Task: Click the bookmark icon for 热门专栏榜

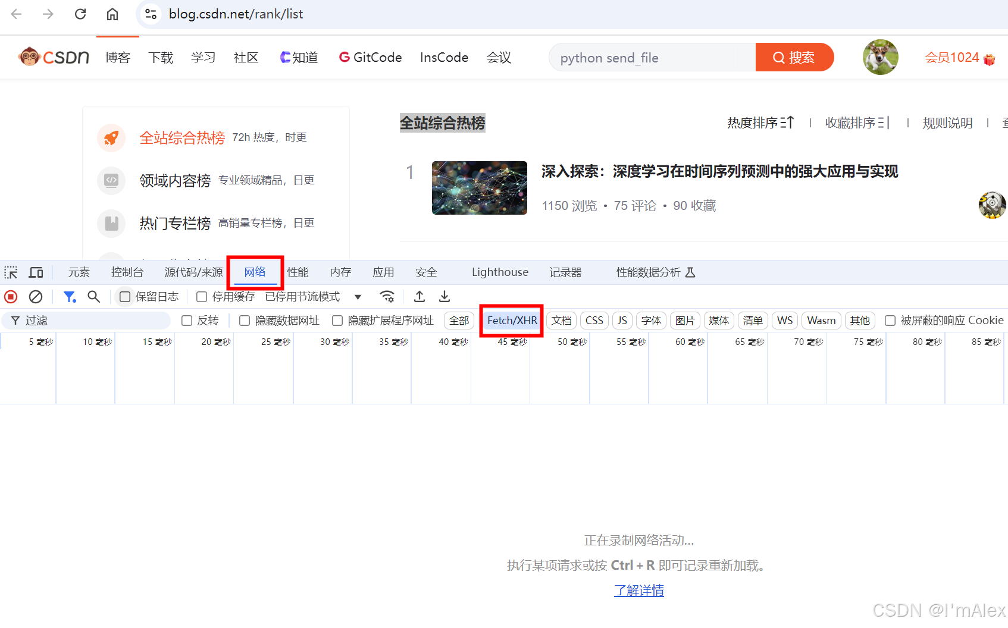Action: coord(111,223)
